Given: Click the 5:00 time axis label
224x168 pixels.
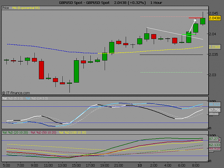Looking at the screenshot, I should (6, 165).
